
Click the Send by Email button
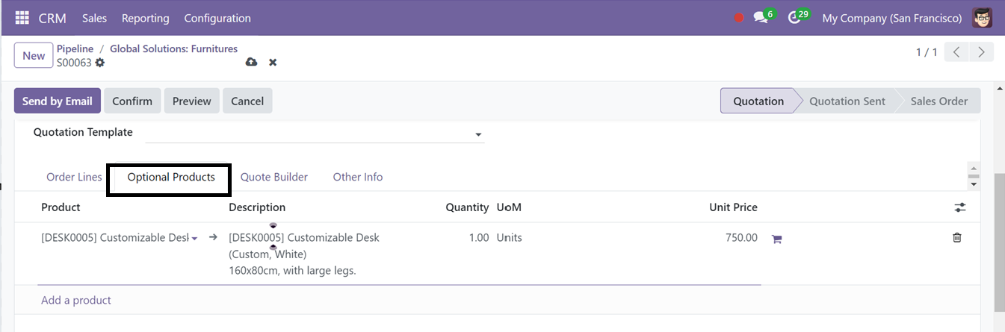coord(58,101)
